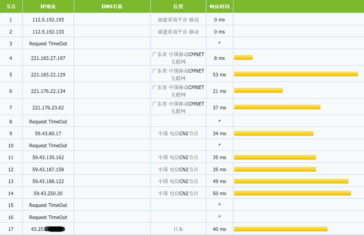Click the asterisk in node 16 row
Viewport: 364px width, 235px height.
tap(219, 217)
